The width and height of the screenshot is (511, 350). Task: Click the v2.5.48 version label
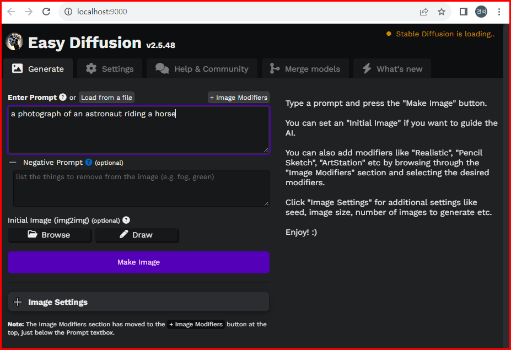click(160, 45)
